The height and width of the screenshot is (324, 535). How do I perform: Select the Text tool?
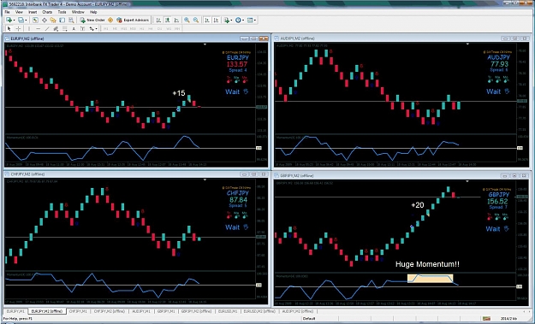click(74, 28)
